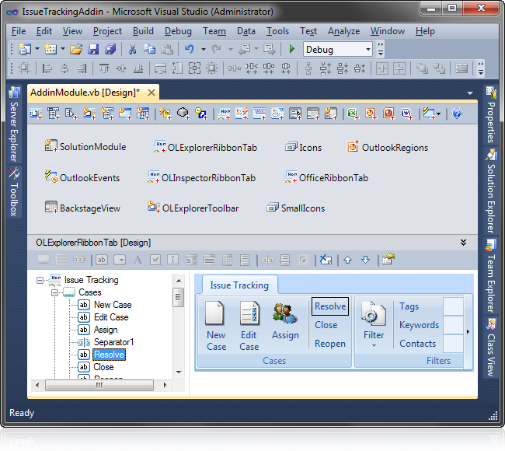Collapse the Issue Tracking tree node

(x=40, y=280)
